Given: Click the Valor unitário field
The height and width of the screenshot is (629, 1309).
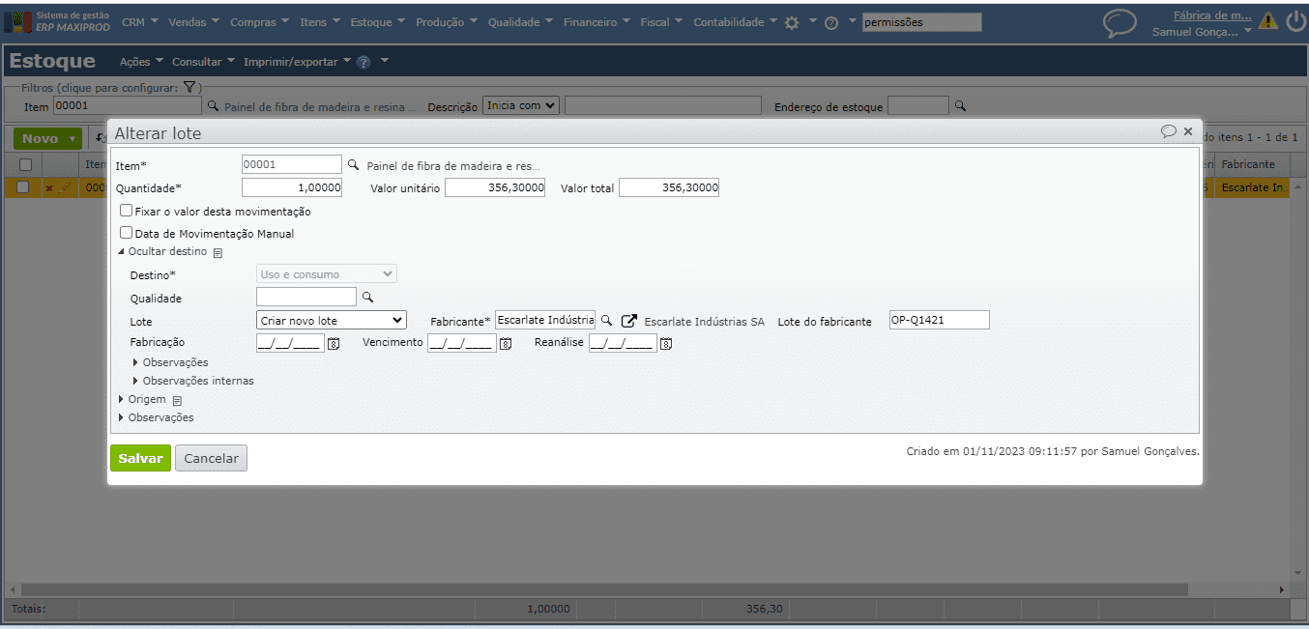Looking at the screenshot, I should [495, 187].
